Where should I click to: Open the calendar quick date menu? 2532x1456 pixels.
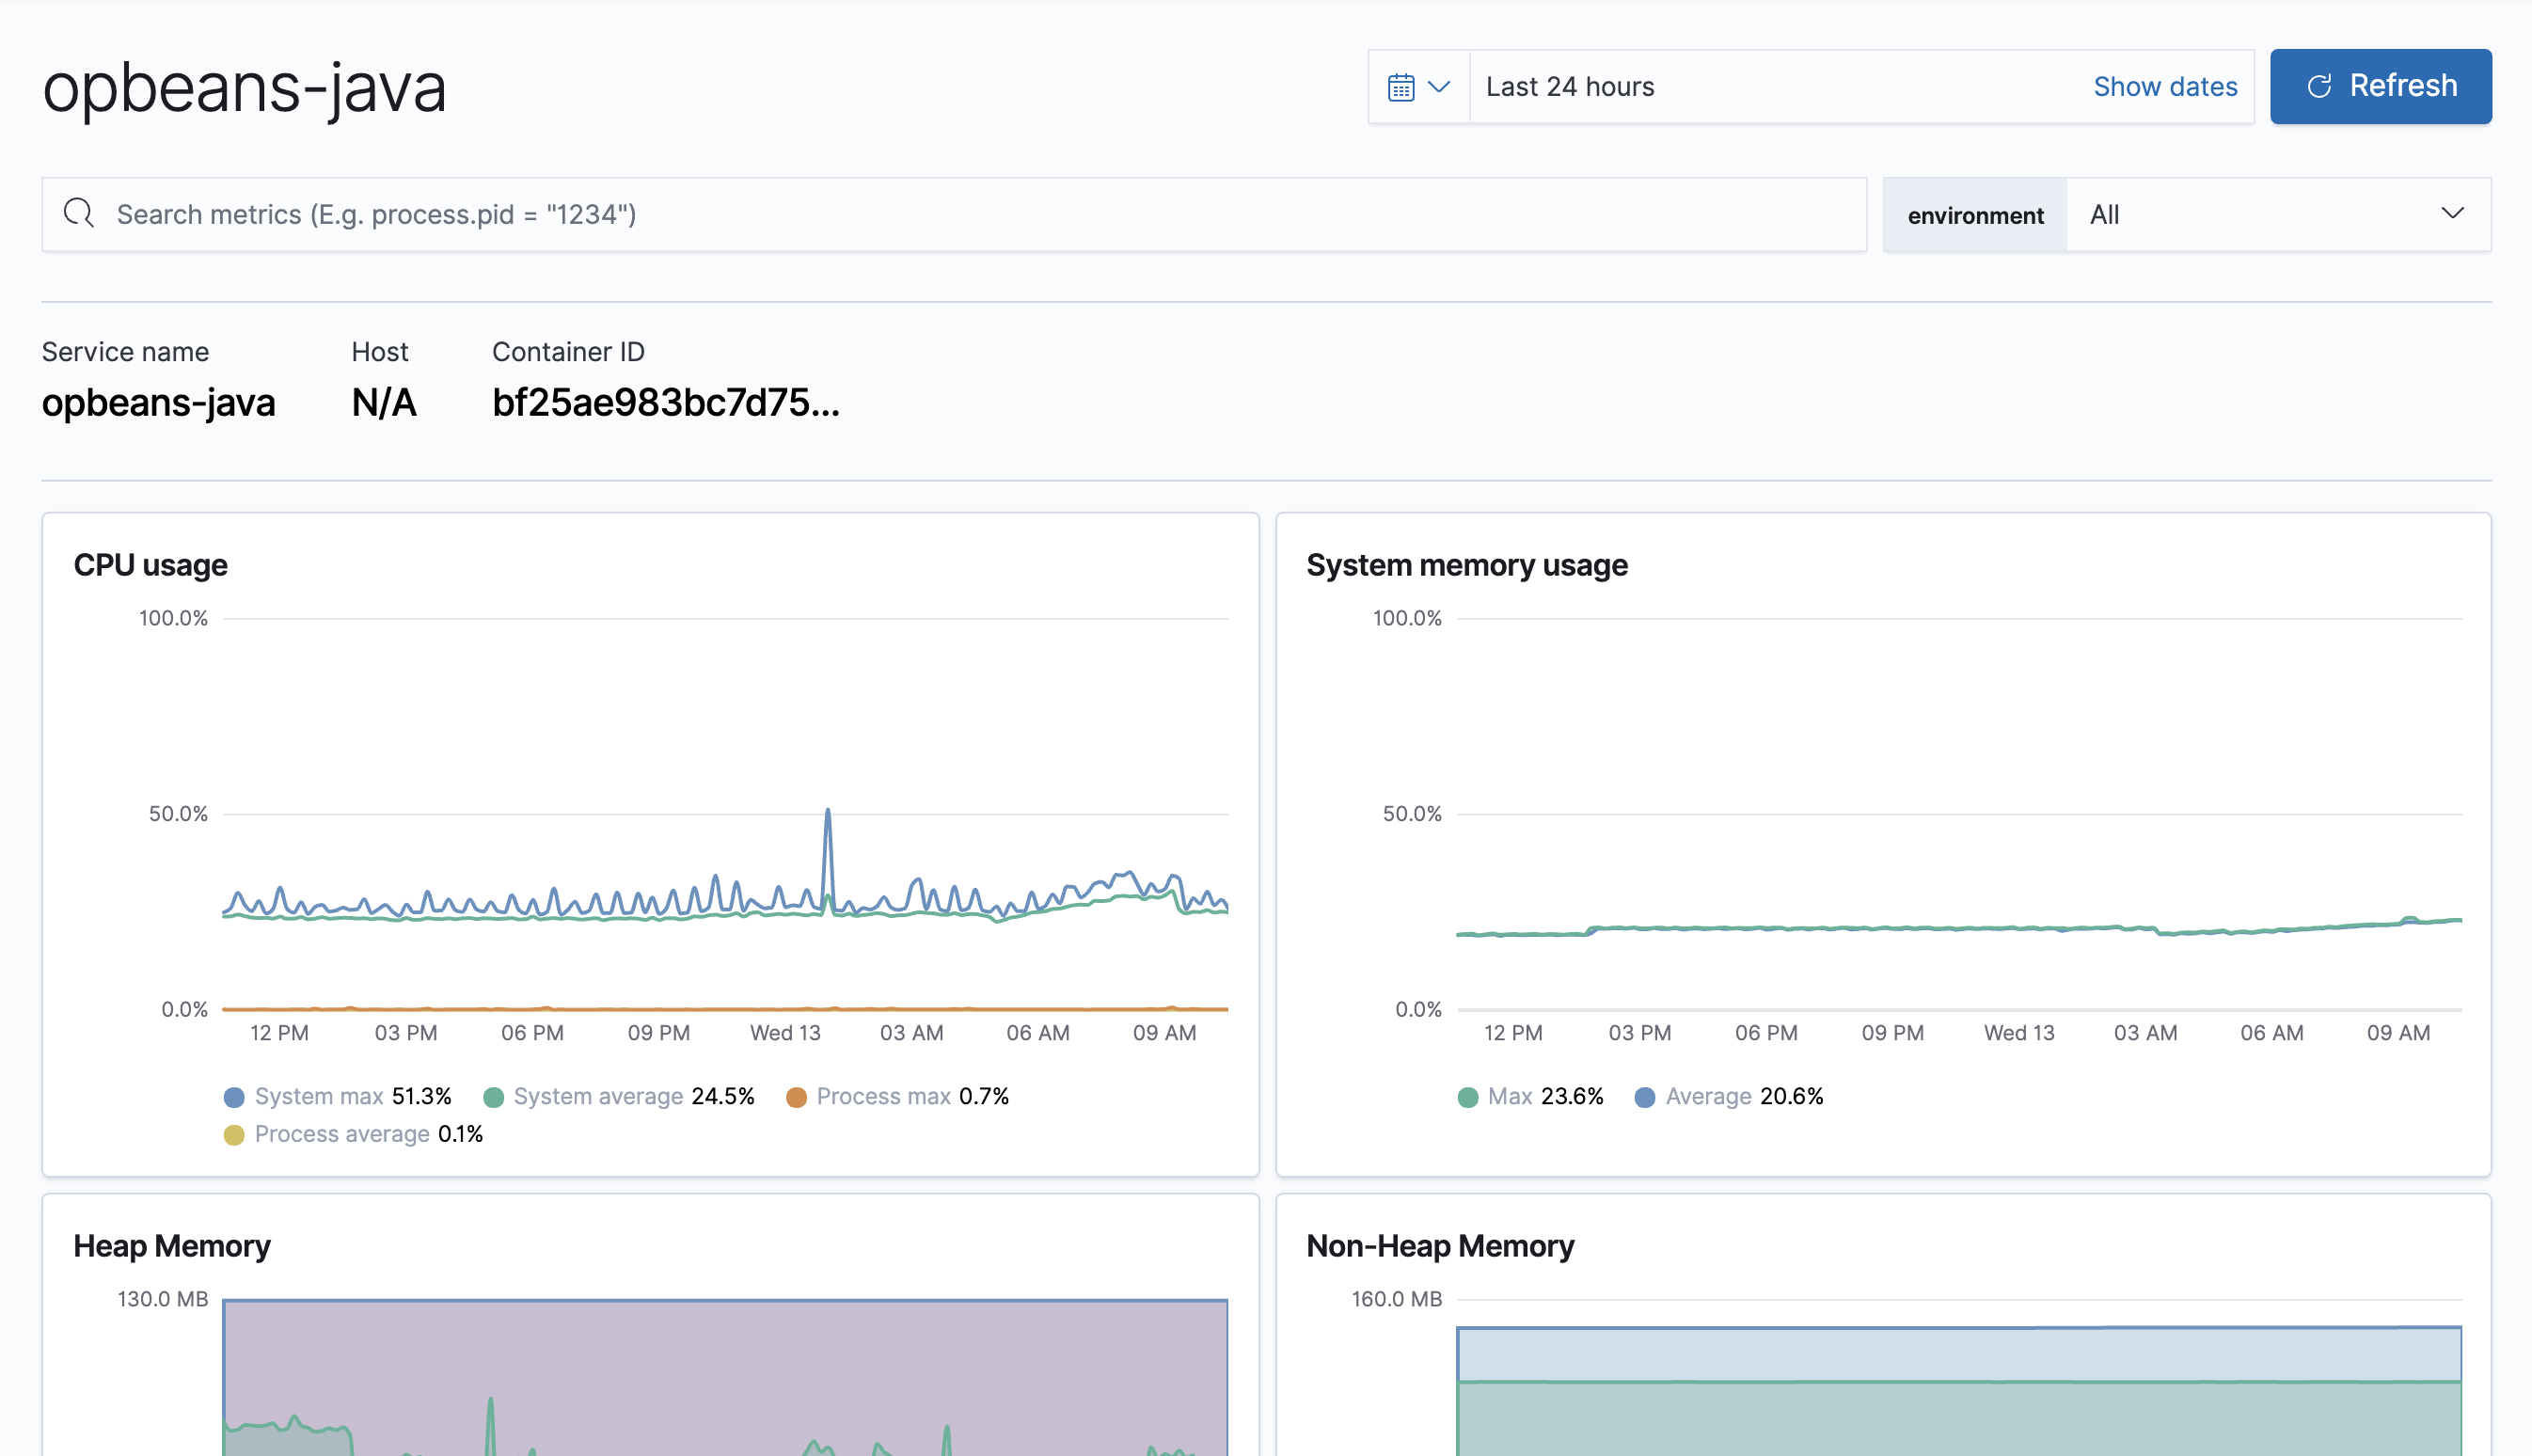click(x=1401, y=87)
